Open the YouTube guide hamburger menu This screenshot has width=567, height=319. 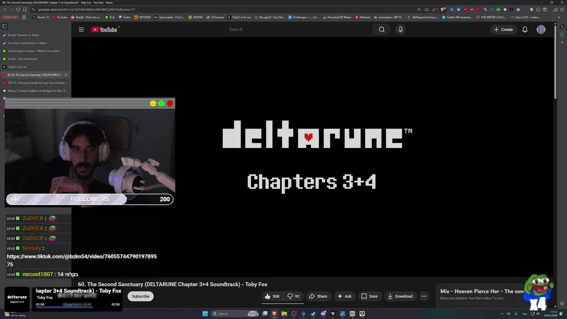81,30
